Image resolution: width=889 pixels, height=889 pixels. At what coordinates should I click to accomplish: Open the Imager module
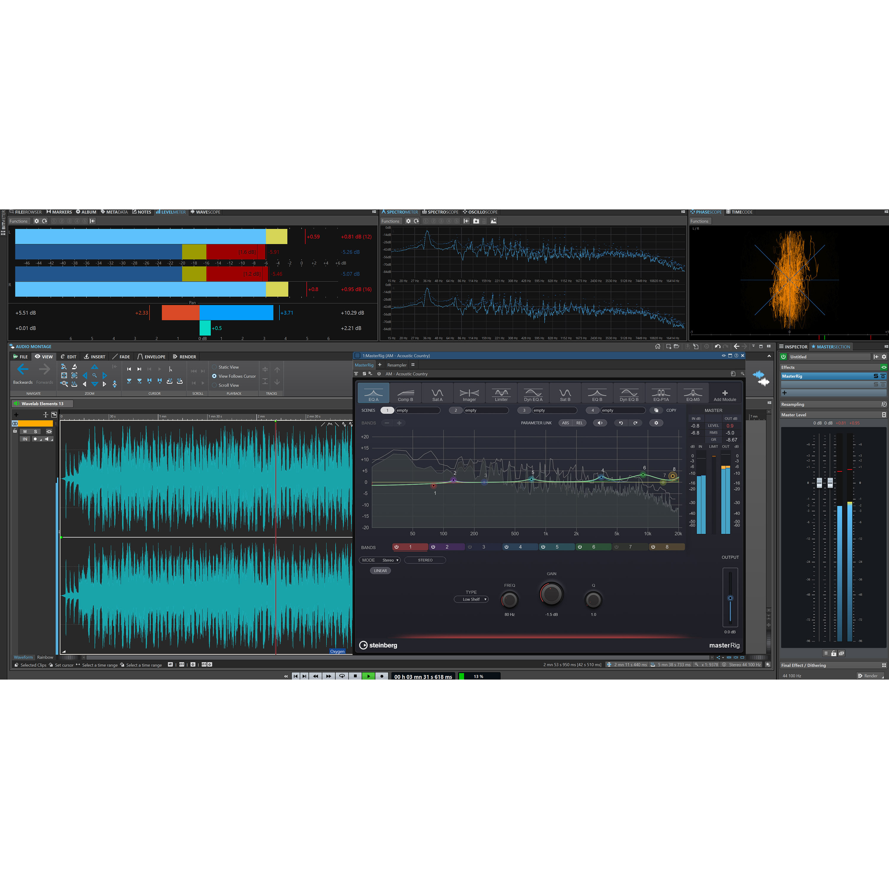point(469,394)
